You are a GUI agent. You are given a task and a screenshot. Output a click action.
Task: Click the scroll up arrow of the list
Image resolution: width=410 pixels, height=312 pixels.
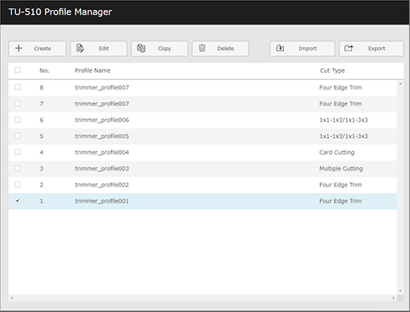(x=400, y=84)
